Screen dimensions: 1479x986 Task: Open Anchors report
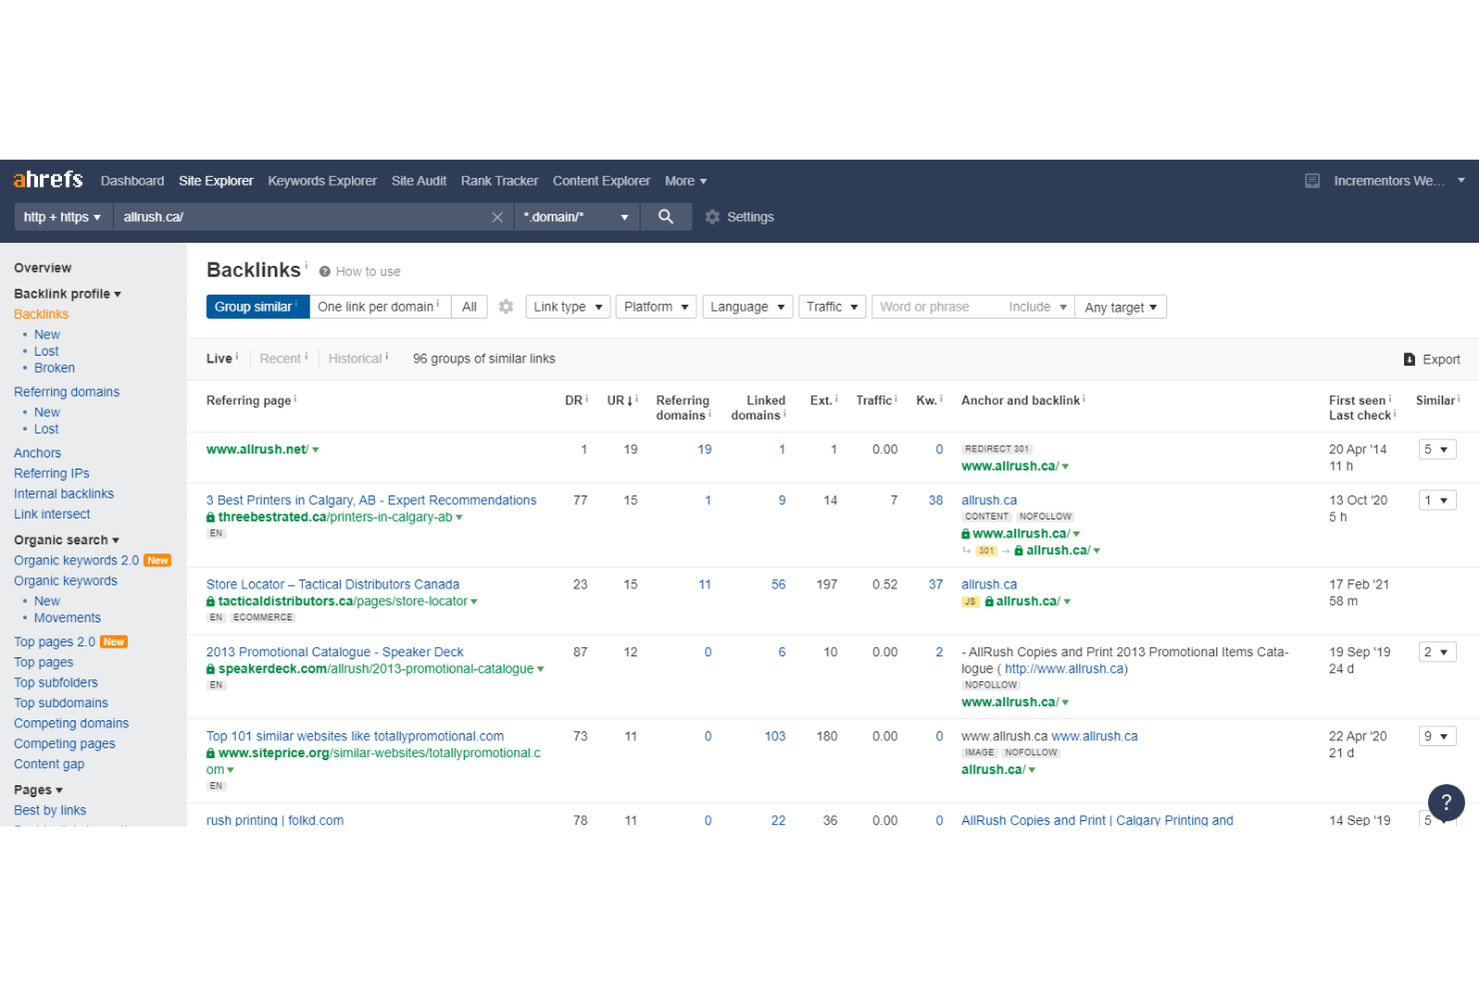coord(37,453)
